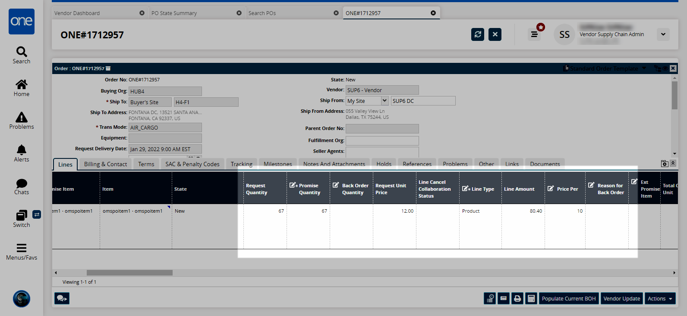Click the Vendor Update button

coord(621,298)
